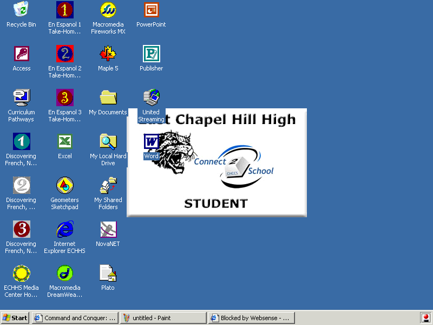Select the NovaNET desktop icon
The height and width of the screenshot is (325, 433).
108,229
